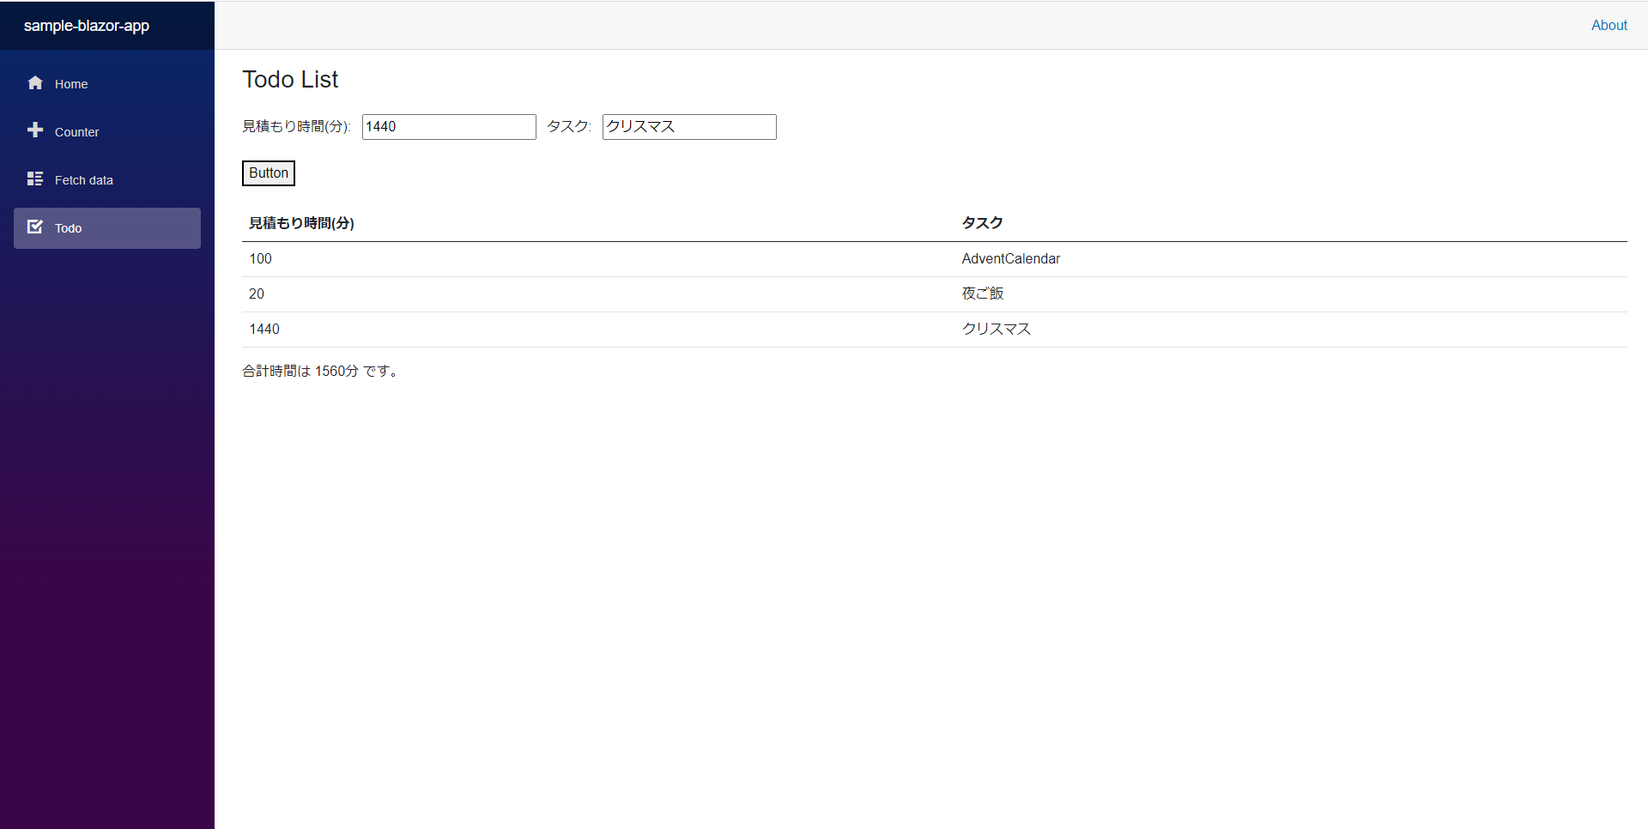This screenshot has width=1648, height=829.
Task: Click the 見積もり時間(分): form label
Action: (297, 127)
